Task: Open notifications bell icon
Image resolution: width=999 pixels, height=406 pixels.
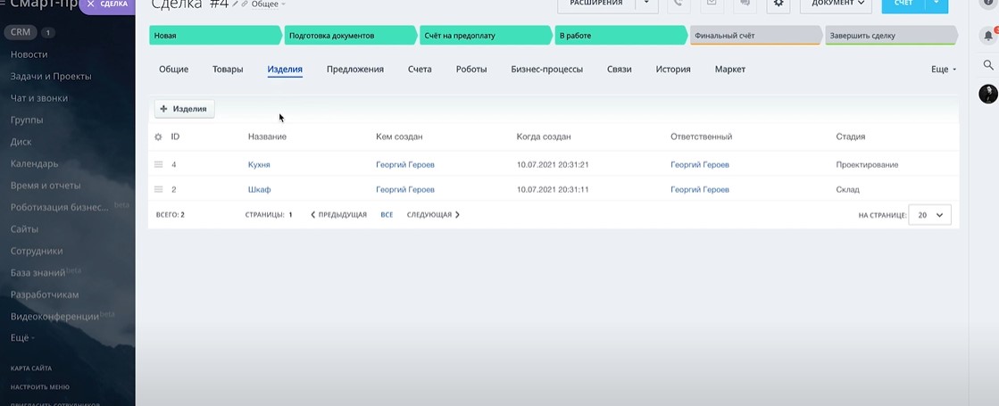Action: click(x=988, y=36)
